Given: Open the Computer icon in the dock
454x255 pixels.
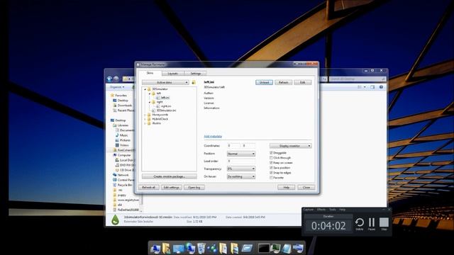Looking at the screenshot, I should [x=155, y=249].
